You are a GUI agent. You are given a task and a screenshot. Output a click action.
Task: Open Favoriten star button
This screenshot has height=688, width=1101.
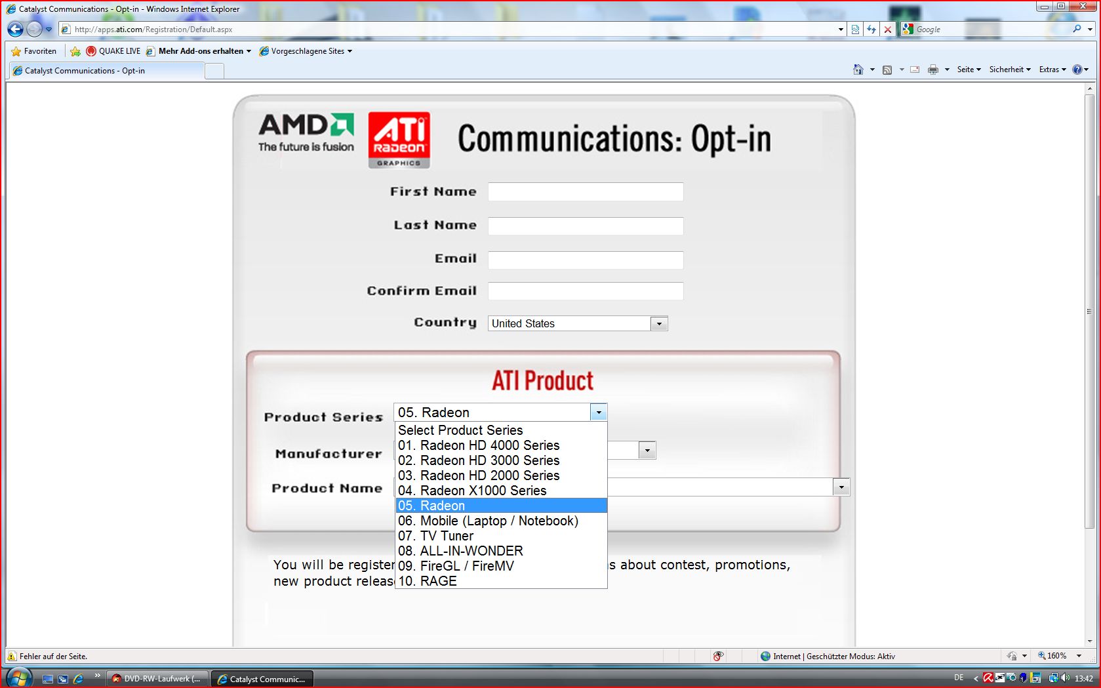click(34, 51)
